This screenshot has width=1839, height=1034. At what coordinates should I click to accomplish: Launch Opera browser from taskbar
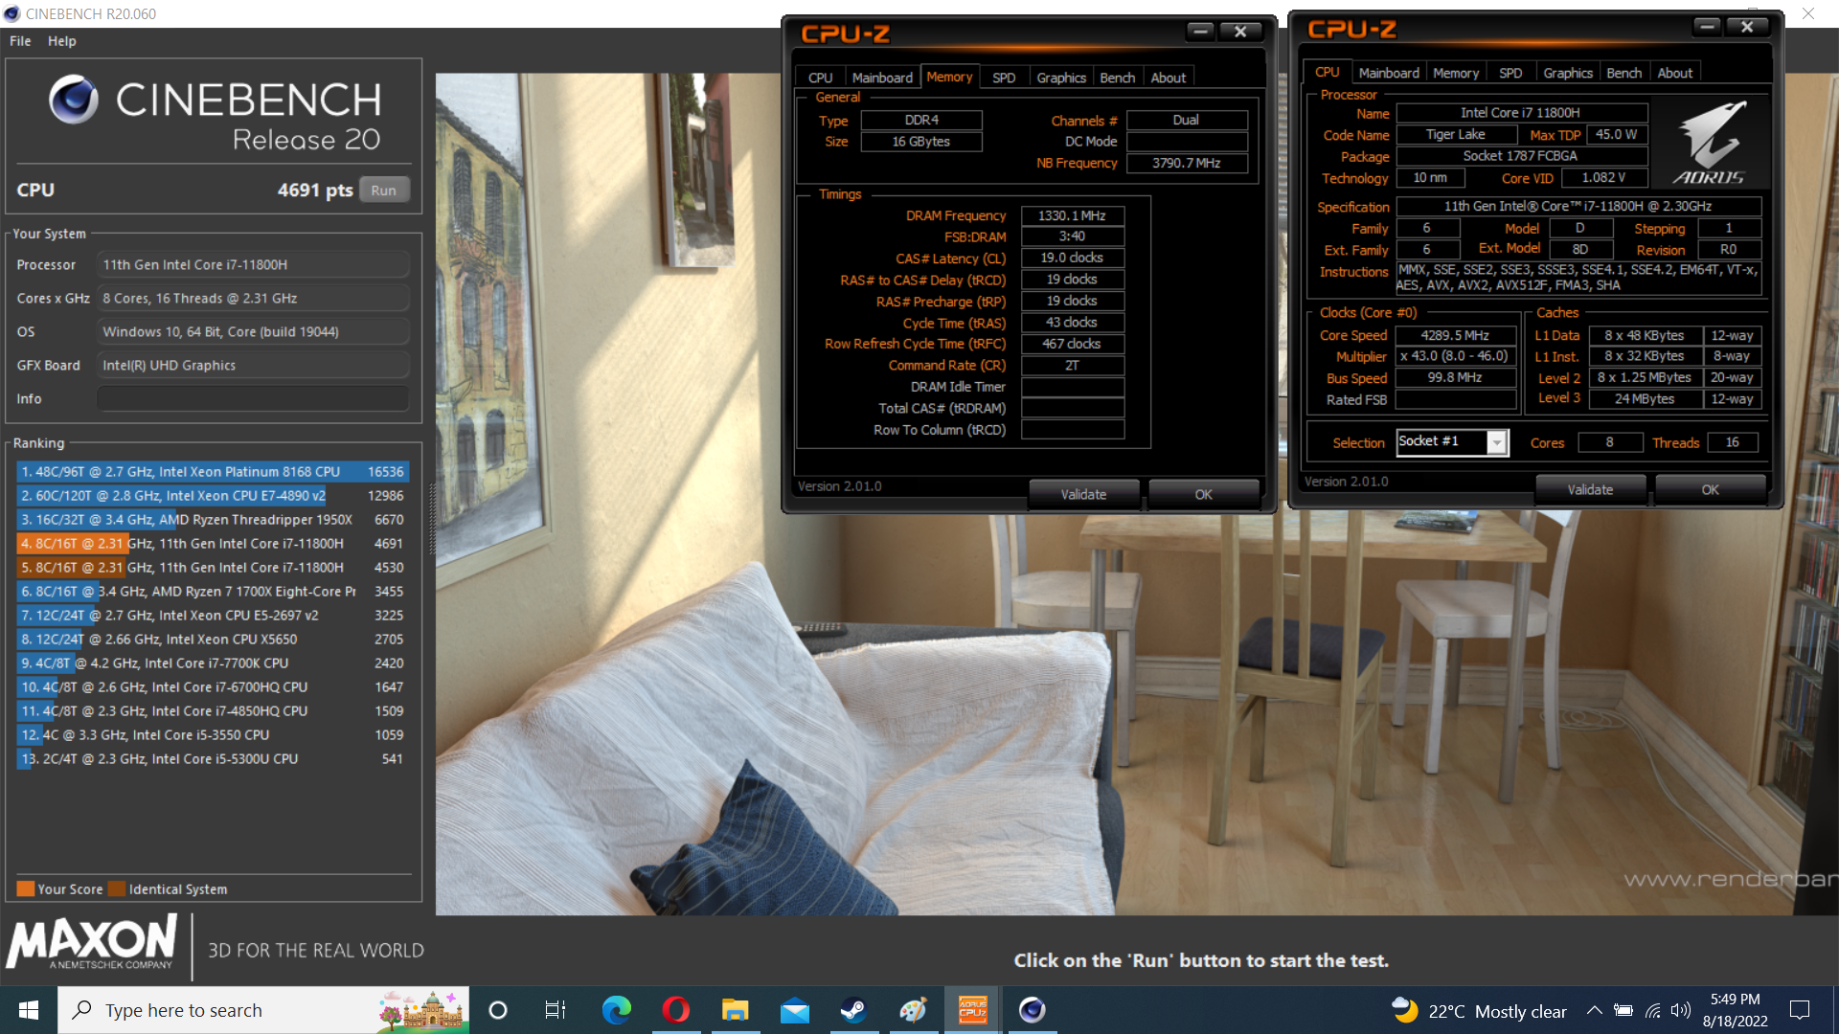[675, 1010]
